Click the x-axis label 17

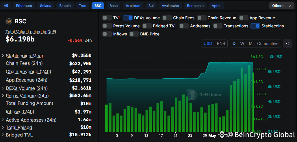tap(161, 136)
